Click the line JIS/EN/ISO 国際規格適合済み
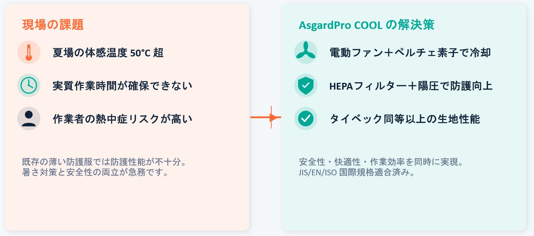Screen dimensions: 534x236 pos(357,173)
